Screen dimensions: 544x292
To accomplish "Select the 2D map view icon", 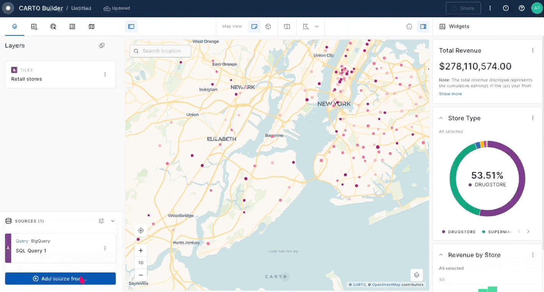I will click(254, 27).
